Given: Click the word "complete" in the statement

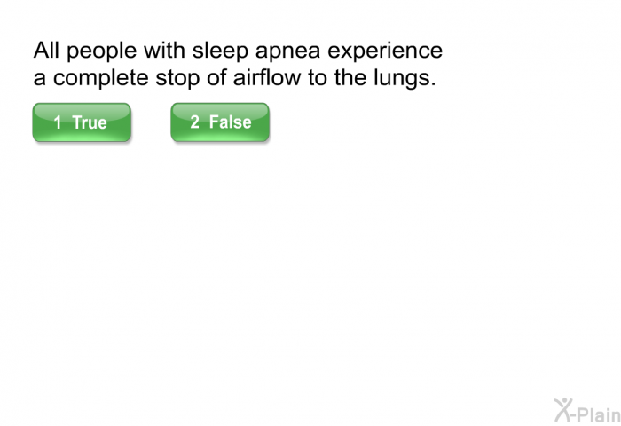Looking at the screenshot, I should click(x=101, y=78).
